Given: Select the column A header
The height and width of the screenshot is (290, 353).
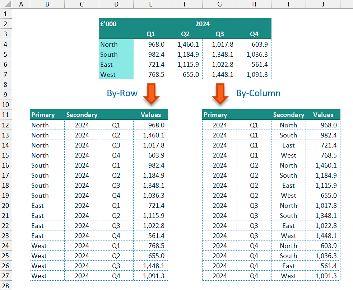Looking at the screenshot, I should [x=21, y=4].
